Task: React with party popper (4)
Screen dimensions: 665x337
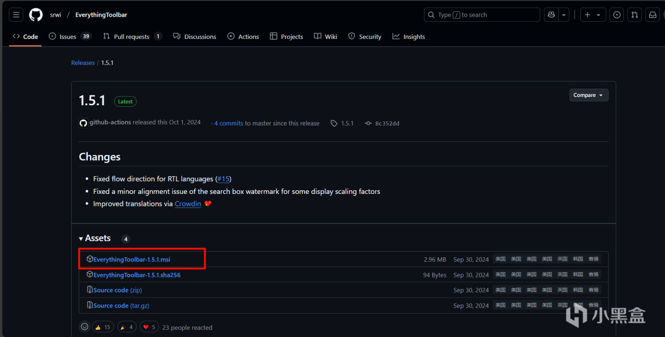Action: click(127, 327)
